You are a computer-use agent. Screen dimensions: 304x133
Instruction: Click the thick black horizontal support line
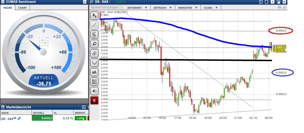pos(186,60)
